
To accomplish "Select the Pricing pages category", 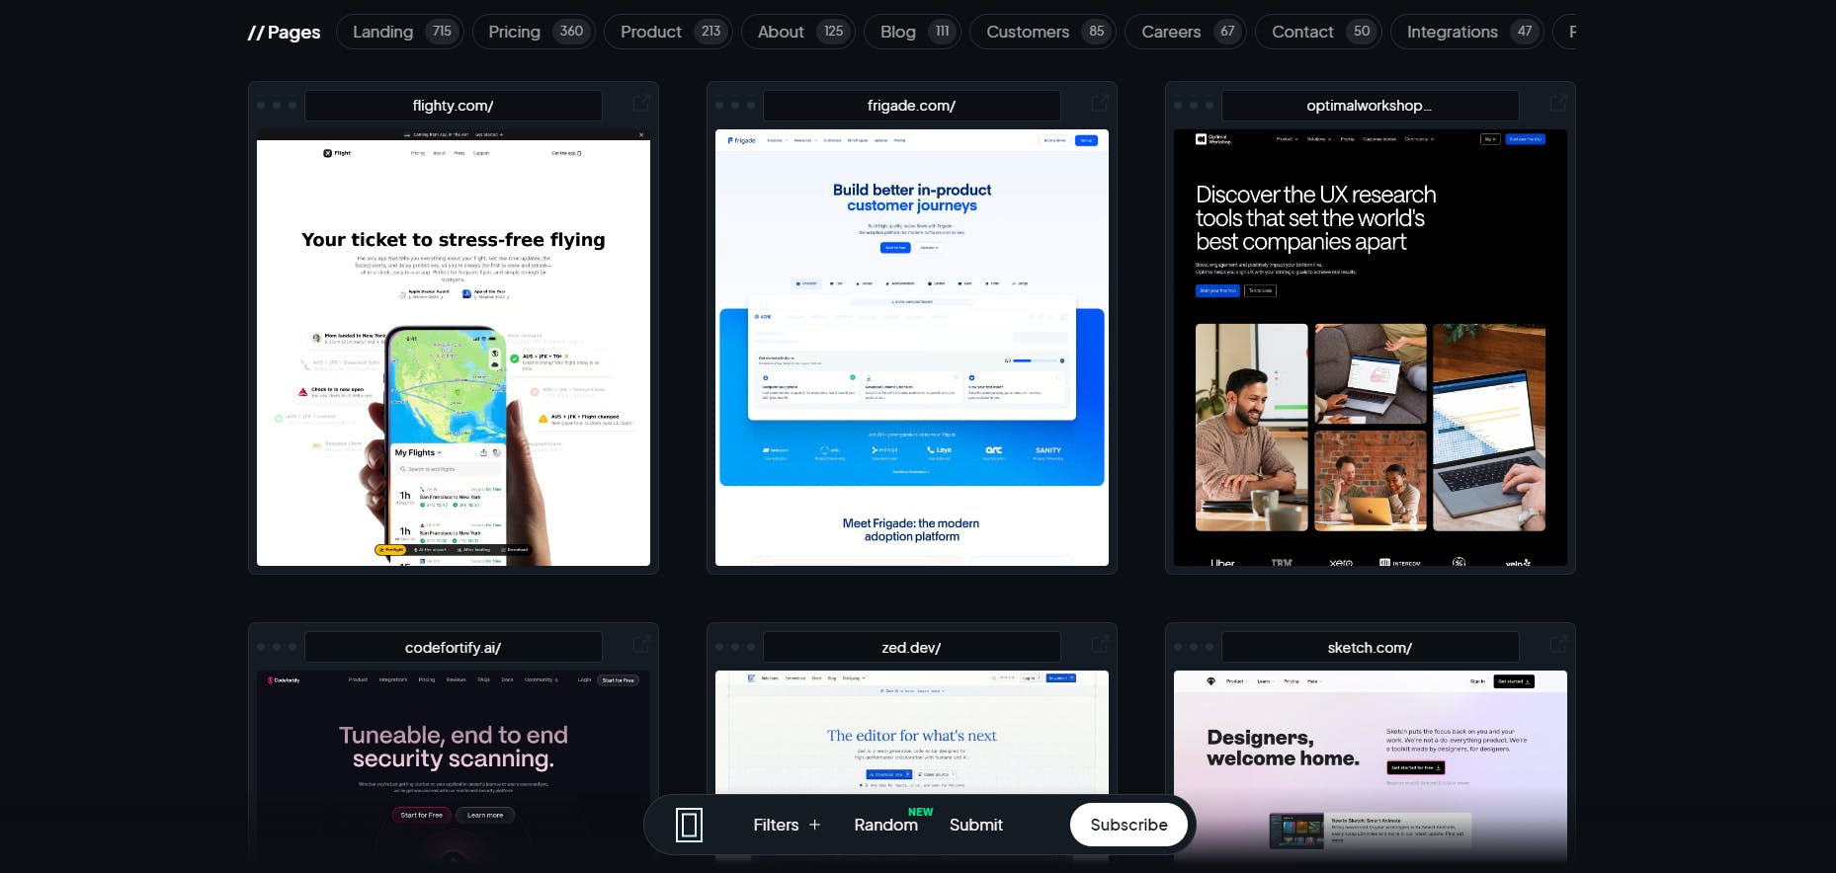I will (534, 32).
